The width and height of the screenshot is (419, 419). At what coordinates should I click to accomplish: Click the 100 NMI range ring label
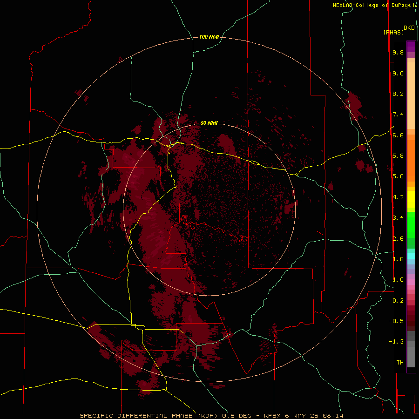209,37
